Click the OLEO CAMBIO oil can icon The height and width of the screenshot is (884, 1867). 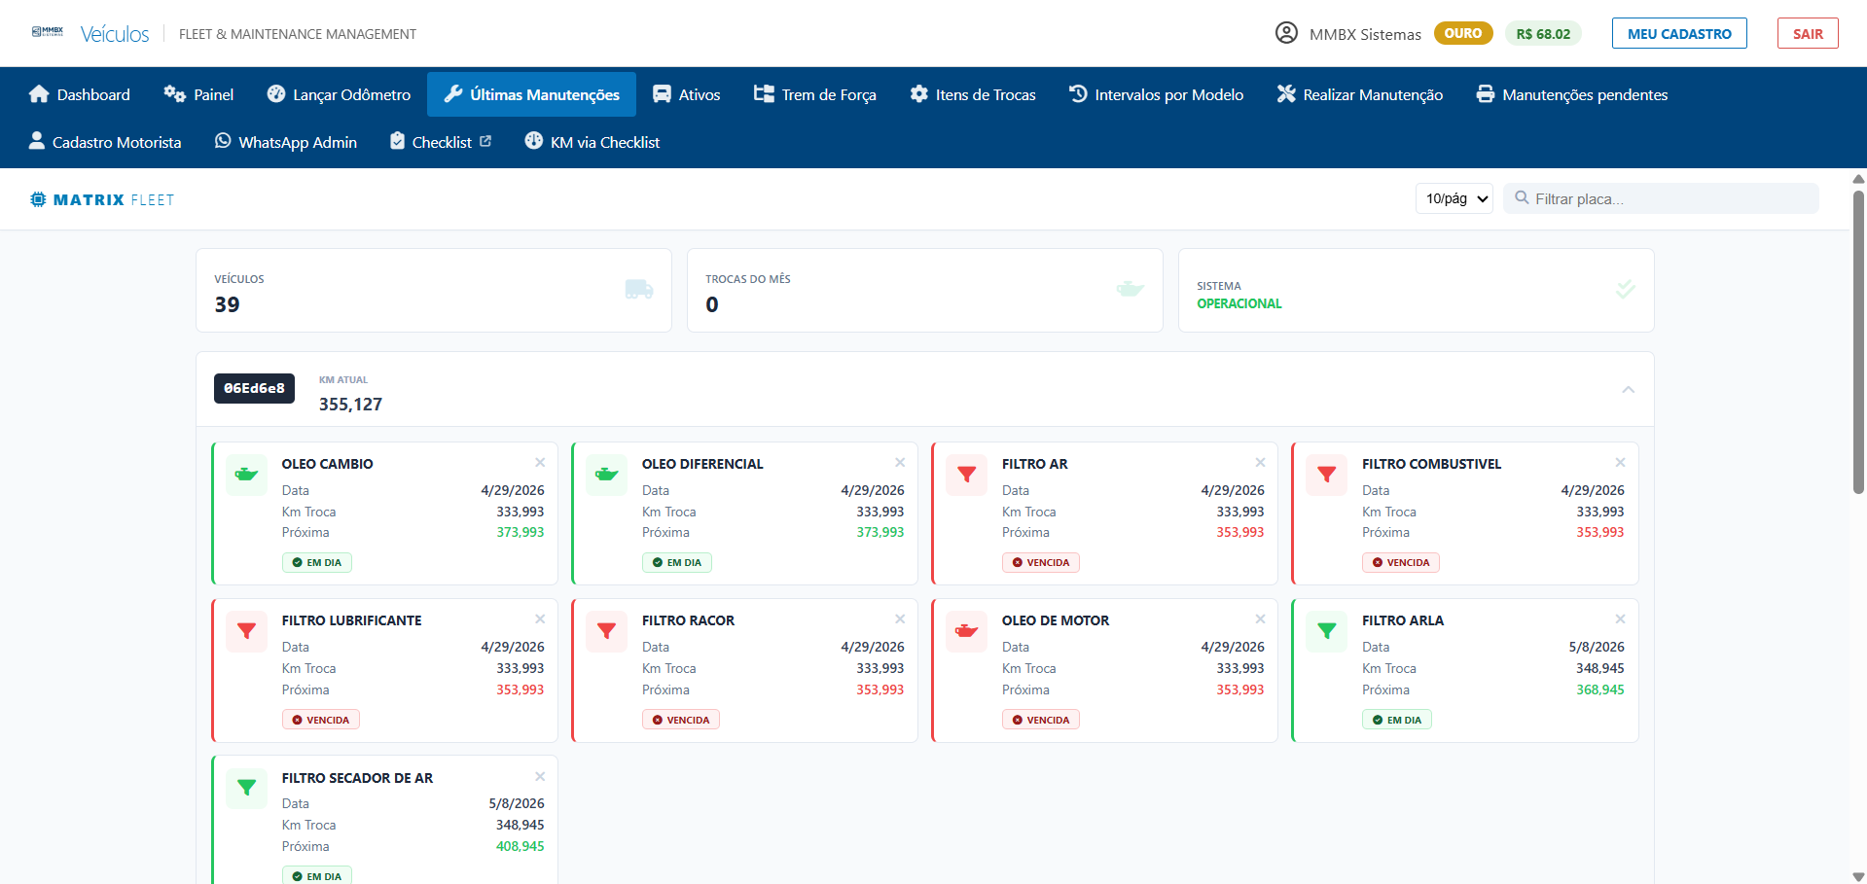click(x=246, y=475)
